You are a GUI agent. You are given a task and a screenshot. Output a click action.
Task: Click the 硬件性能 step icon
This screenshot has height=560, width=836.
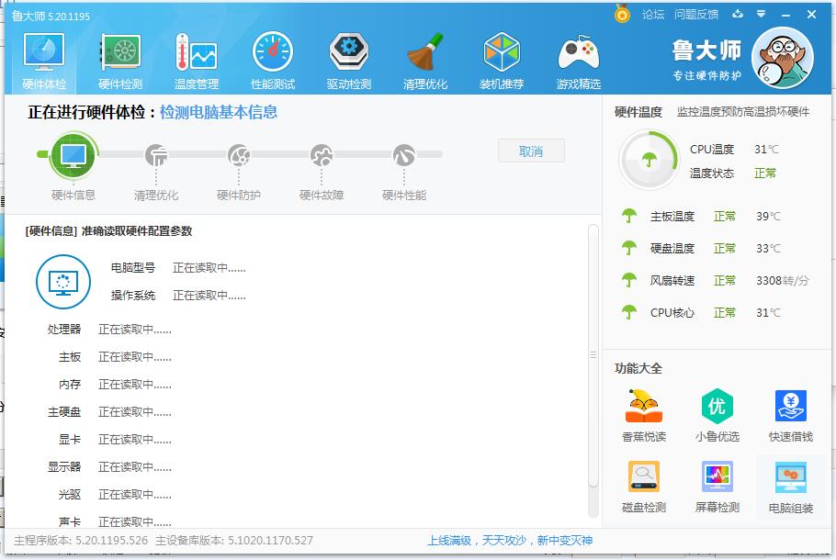403,155
